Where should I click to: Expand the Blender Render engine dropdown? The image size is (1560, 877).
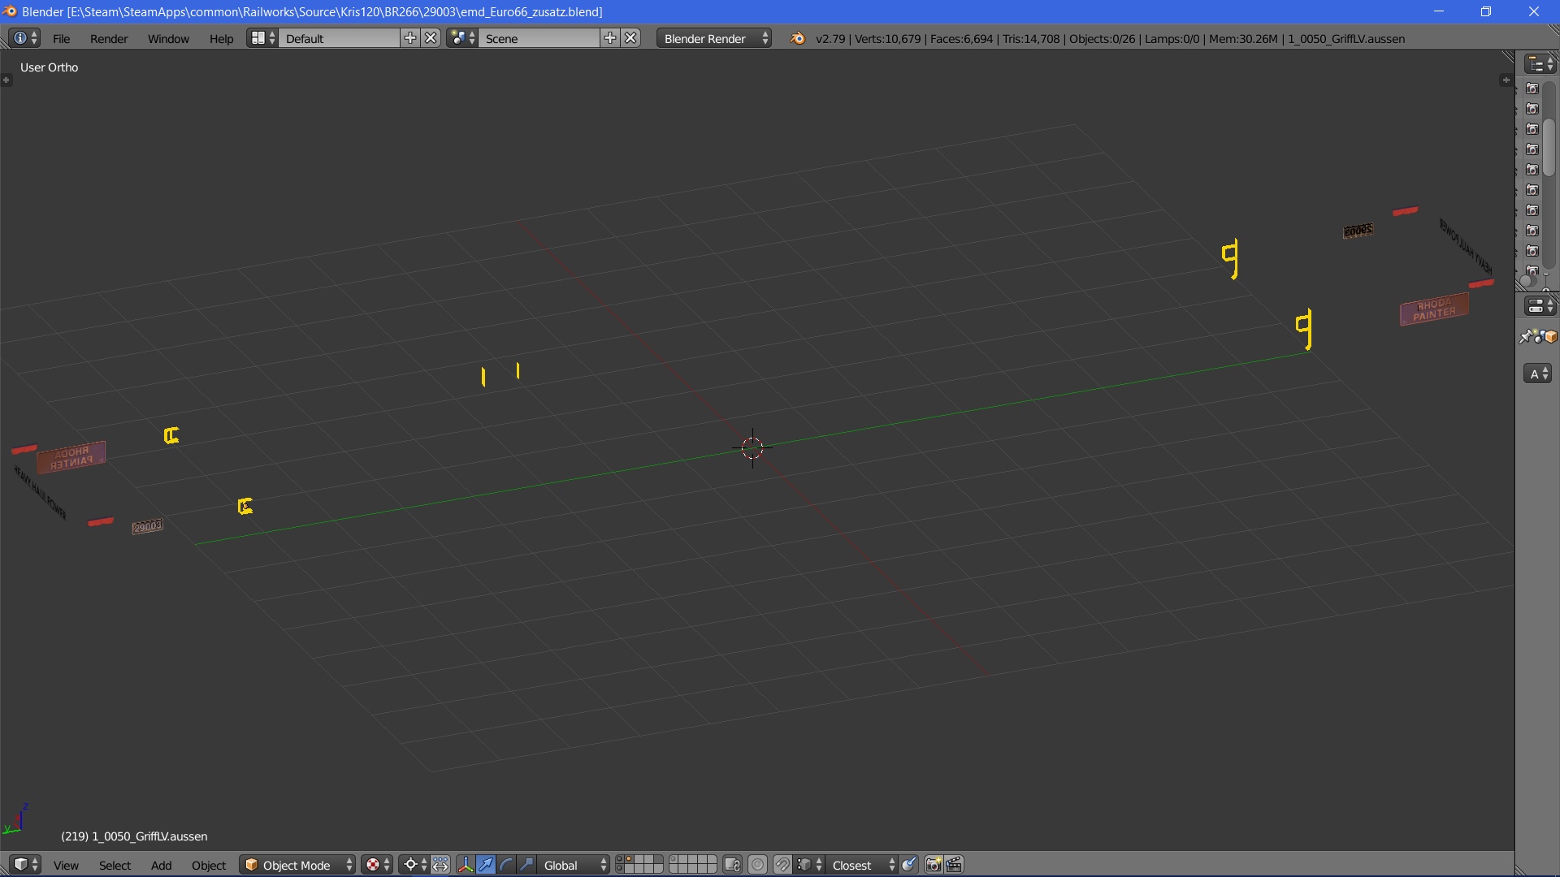click(714, 38)
